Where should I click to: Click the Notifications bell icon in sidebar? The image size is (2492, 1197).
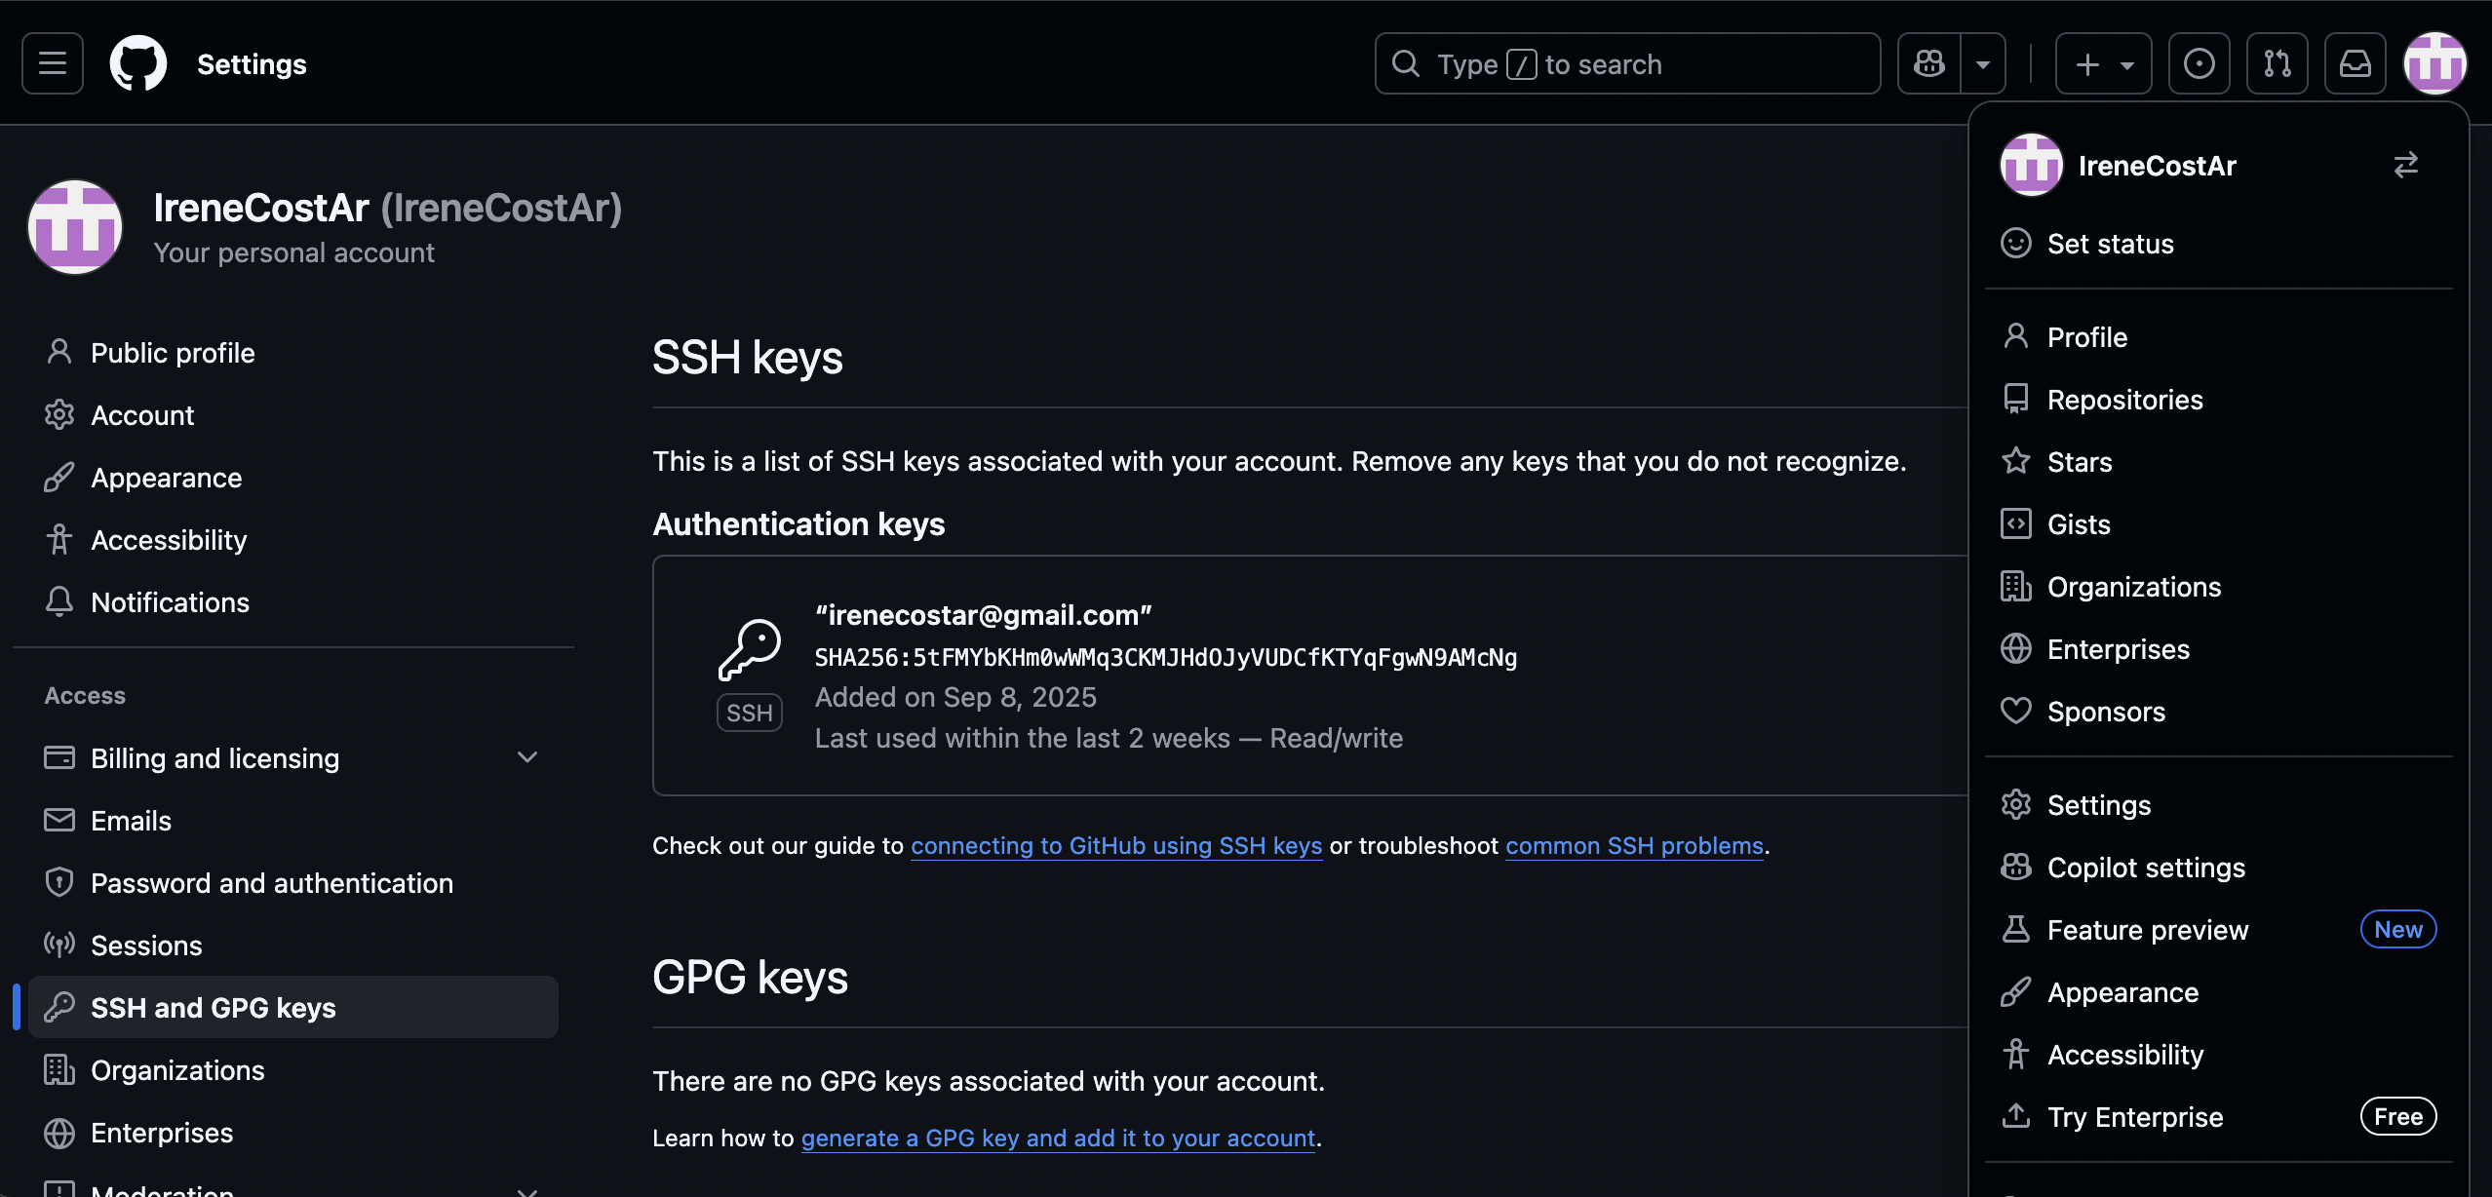59,602
